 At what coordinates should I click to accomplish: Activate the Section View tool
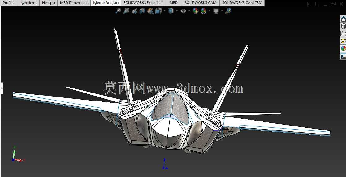click(x=142, y=11)
